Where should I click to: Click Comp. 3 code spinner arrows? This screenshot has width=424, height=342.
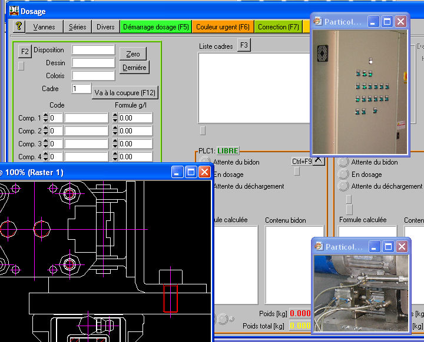(x=46, y=144)
